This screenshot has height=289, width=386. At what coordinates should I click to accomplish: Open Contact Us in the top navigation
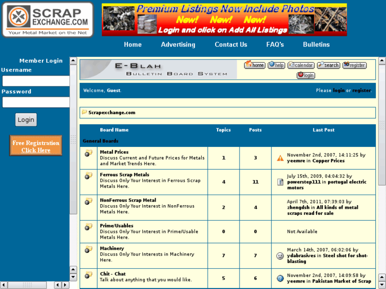(x=231, y=45)
